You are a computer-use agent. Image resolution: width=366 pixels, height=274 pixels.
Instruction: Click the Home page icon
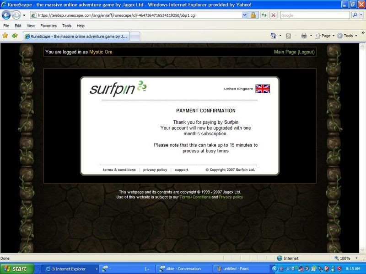click(x=273, y=36)
